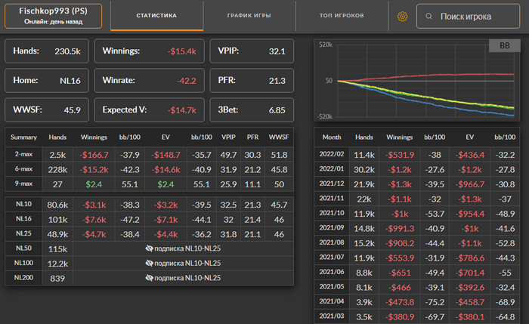
Task: Select the NL10 limit row label
Action: coord(23,204)
